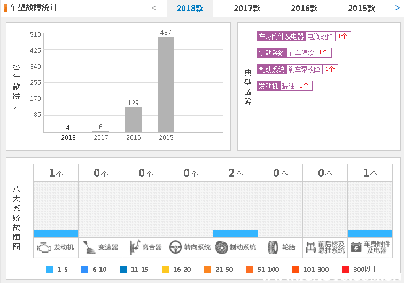
Task: Click the steering wheel (转向系统) icon
Action: (x=176, y=248)
